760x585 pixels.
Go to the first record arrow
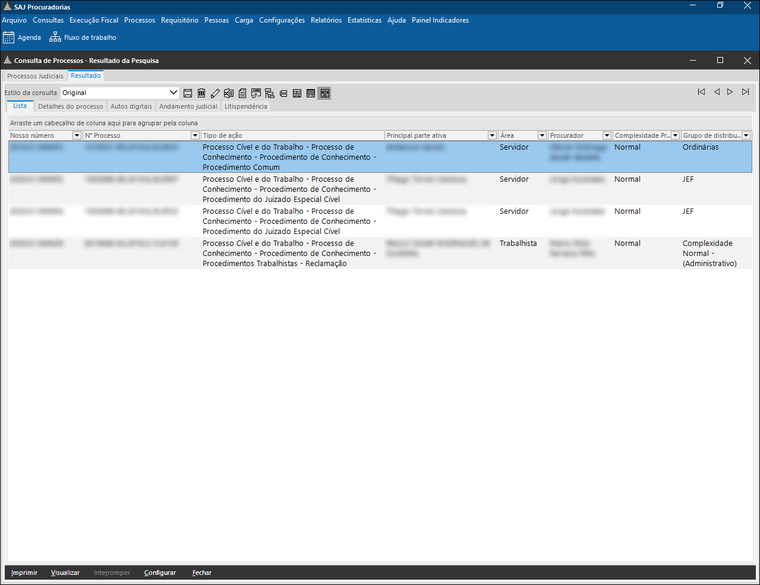(701, 92)
